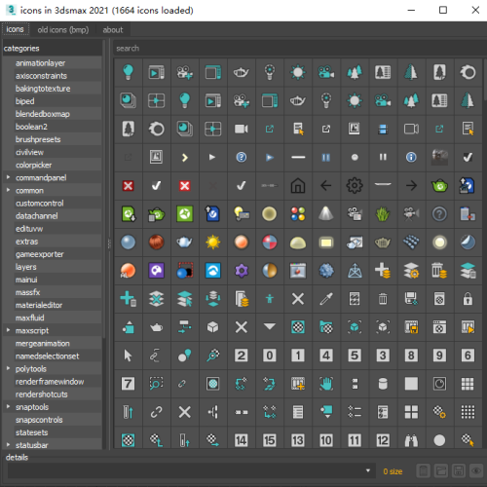Pick the number 12 icon
This screenshot has width=487, height=487.
click(383, 440)
